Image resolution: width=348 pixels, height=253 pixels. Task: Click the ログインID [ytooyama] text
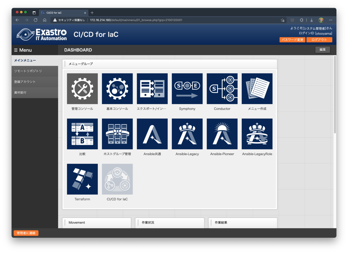(x=316, y=33)
